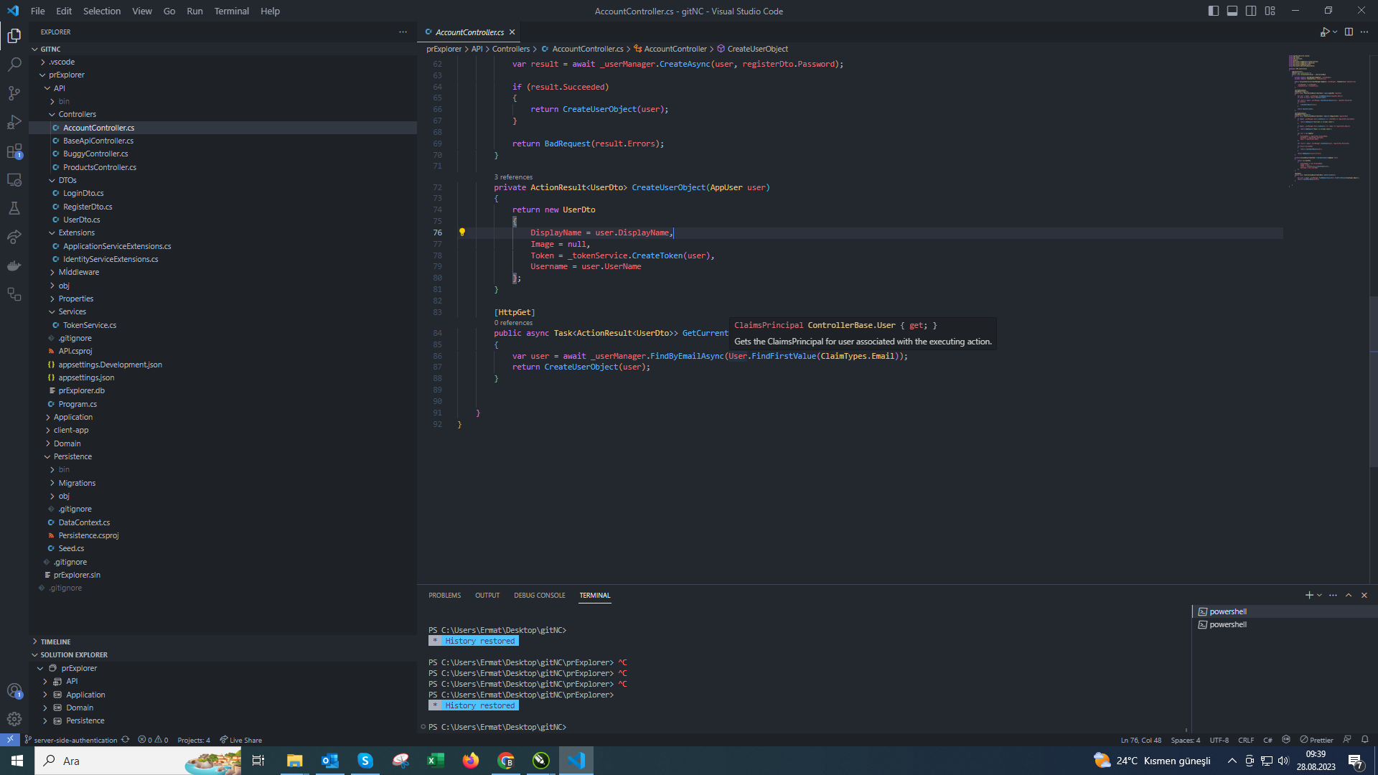Customize layout icon in title bar
Image resolution: width=1378 pixels, height=775 pixels.
(x=1270, y=11)
